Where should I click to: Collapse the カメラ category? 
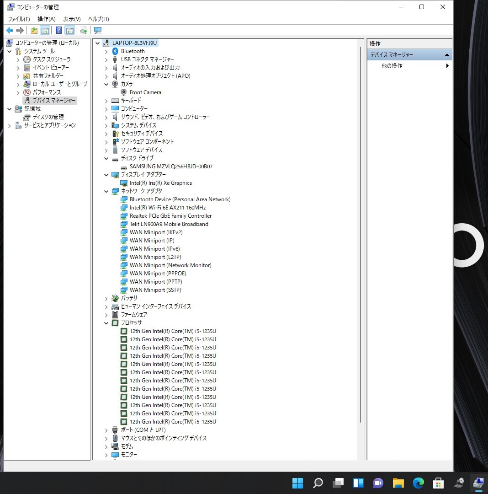(106, 84)
